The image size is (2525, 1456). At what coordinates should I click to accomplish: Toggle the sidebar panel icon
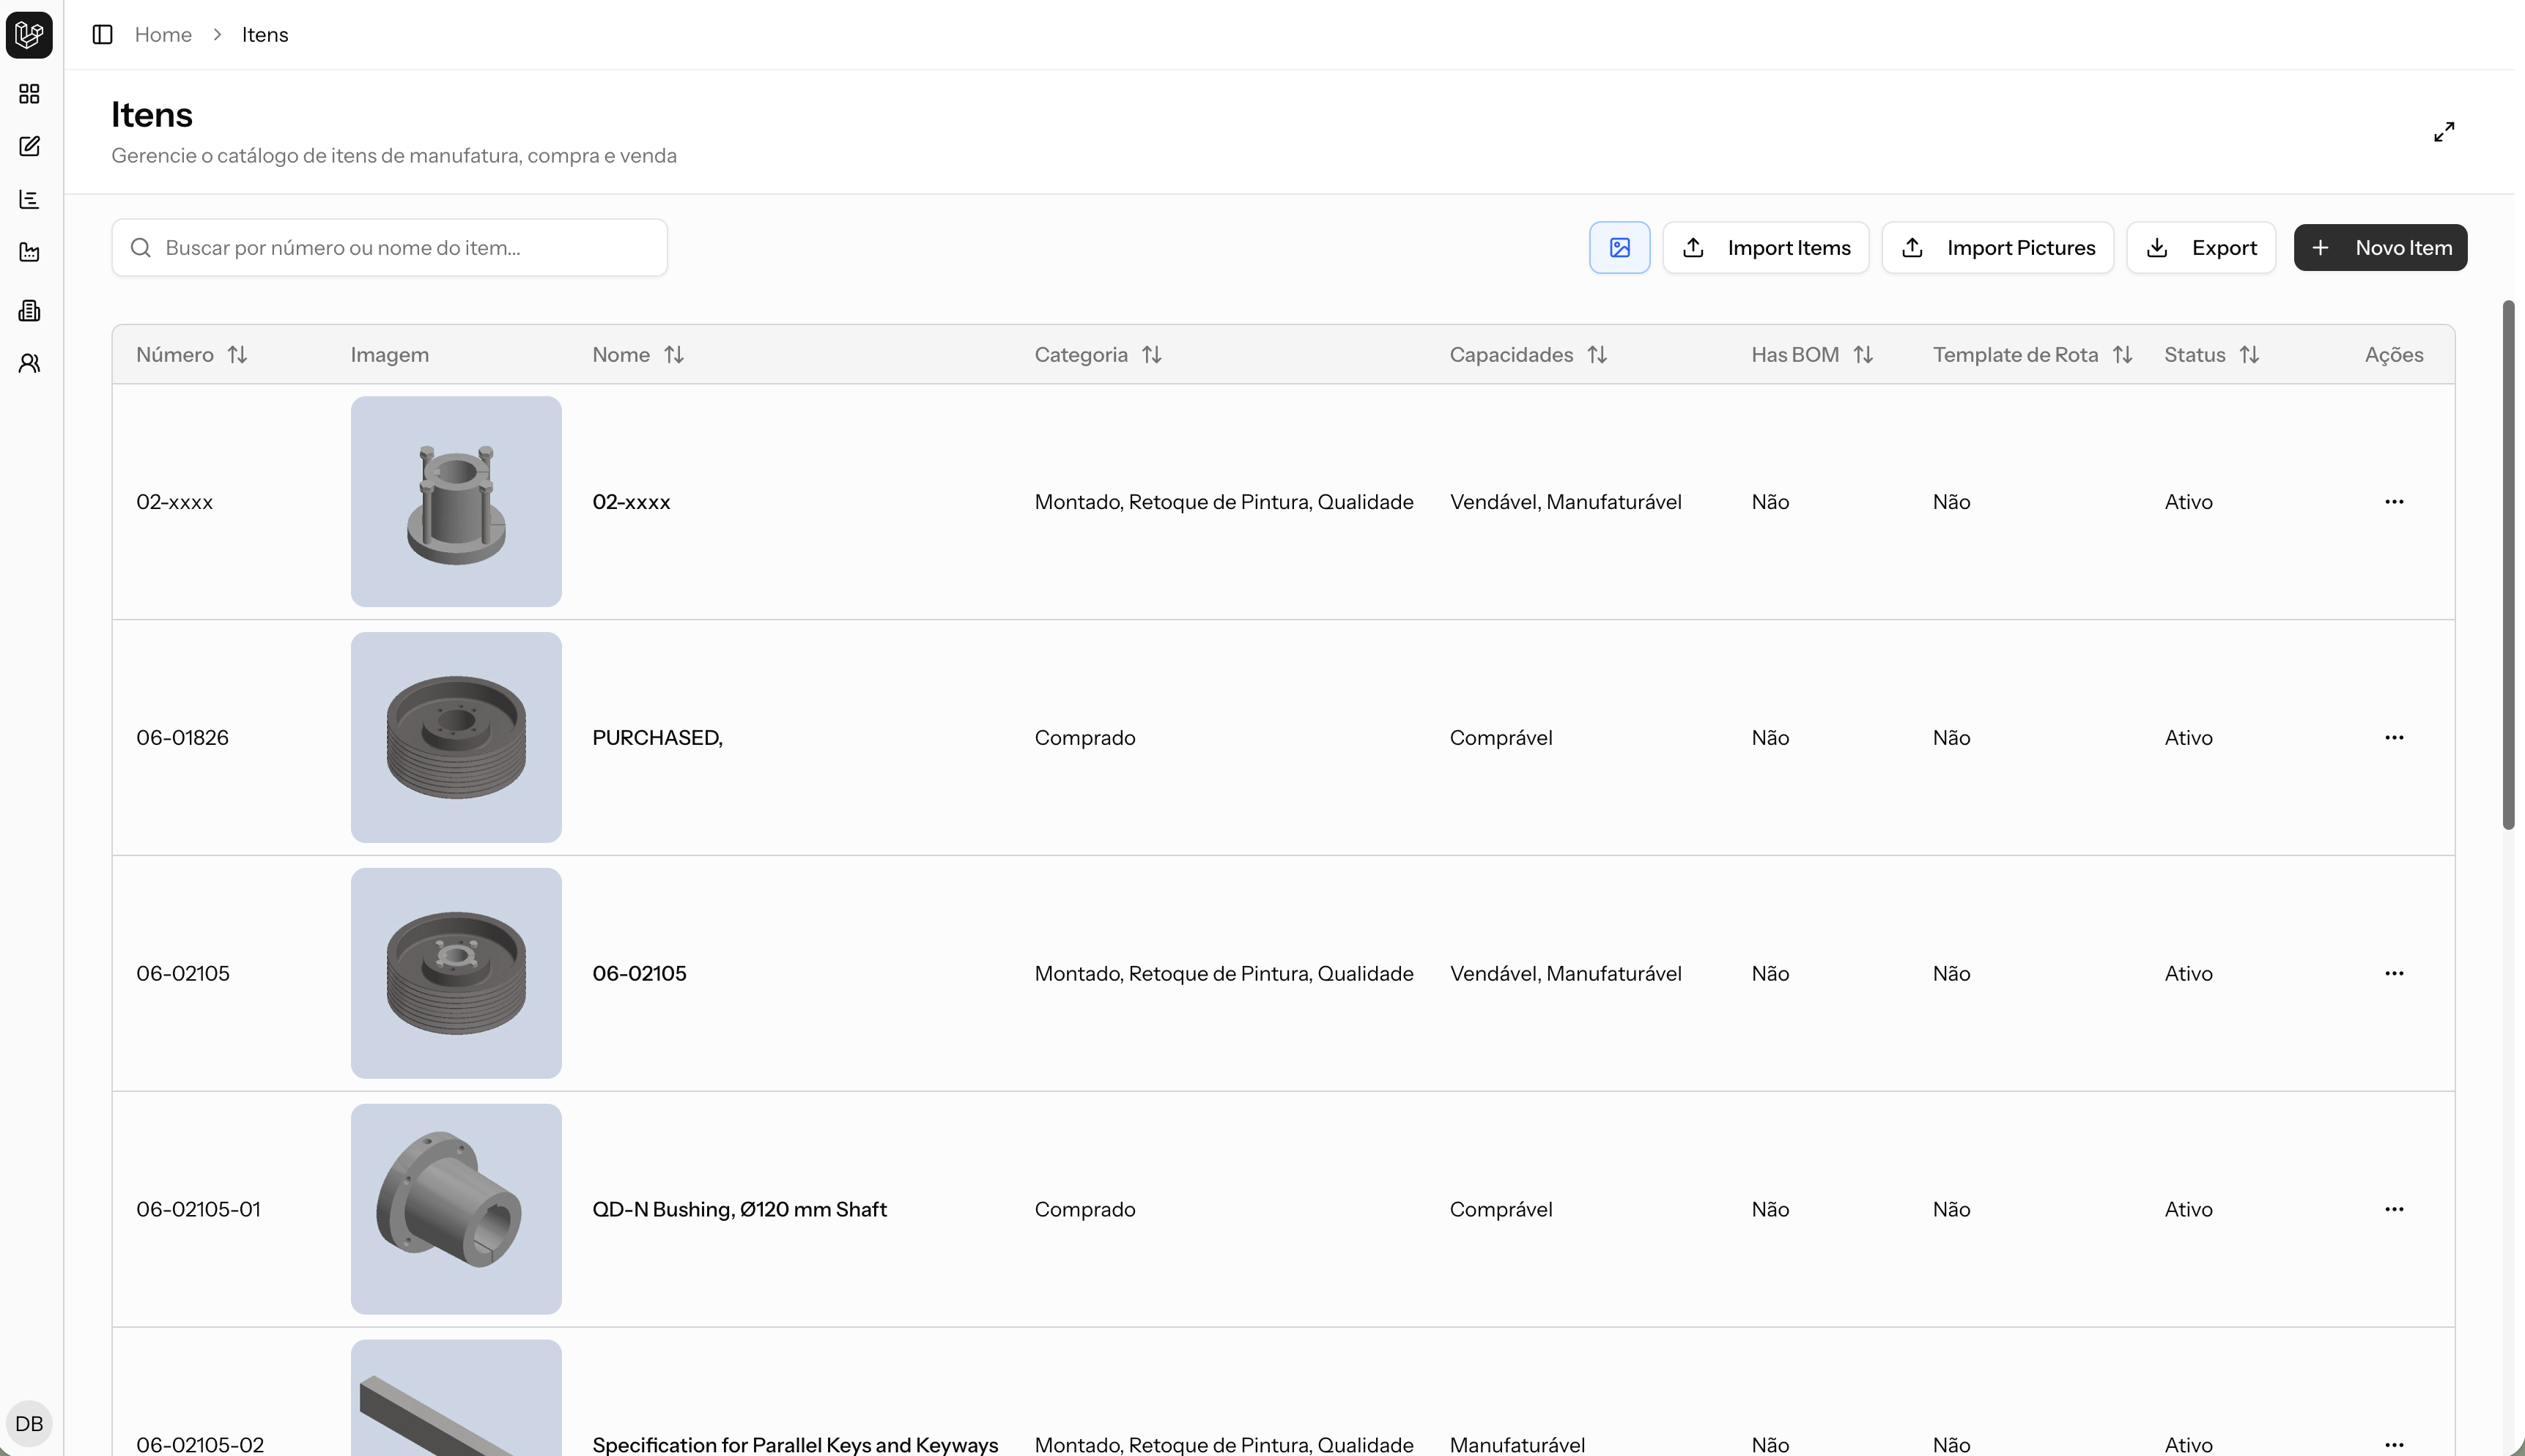[102, 35]
